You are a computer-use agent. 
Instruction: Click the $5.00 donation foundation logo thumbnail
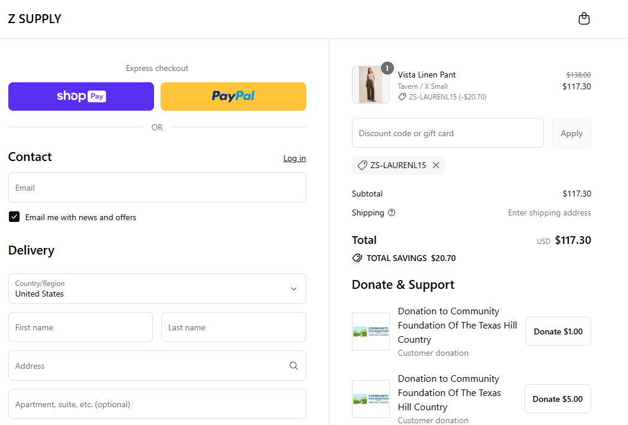370,399
